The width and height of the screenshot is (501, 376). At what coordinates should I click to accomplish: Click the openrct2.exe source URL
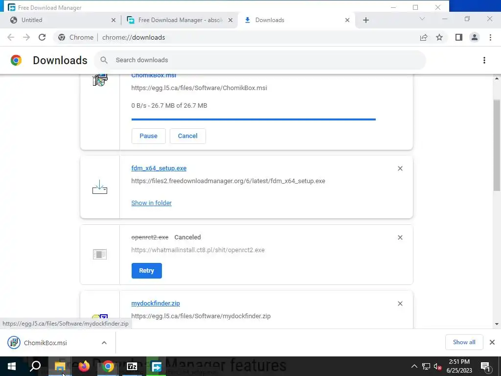pyautogui.click(x=198, y=250)
